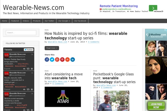Open the Home menu item
This screenshot has width=167, height=111.
pos(4,21)
